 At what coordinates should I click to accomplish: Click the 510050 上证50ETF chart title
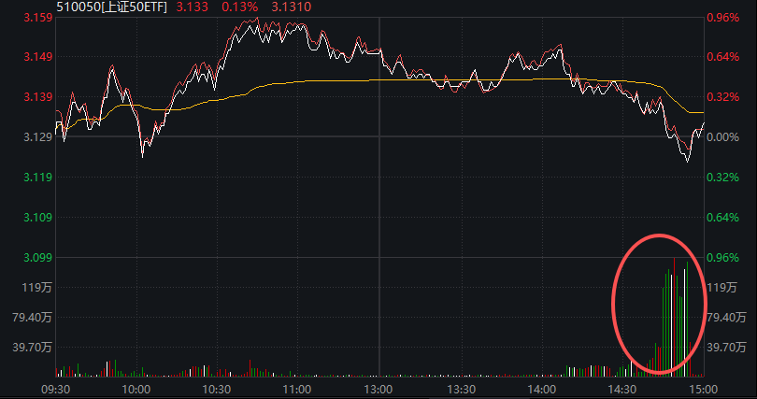pos(110,7)
